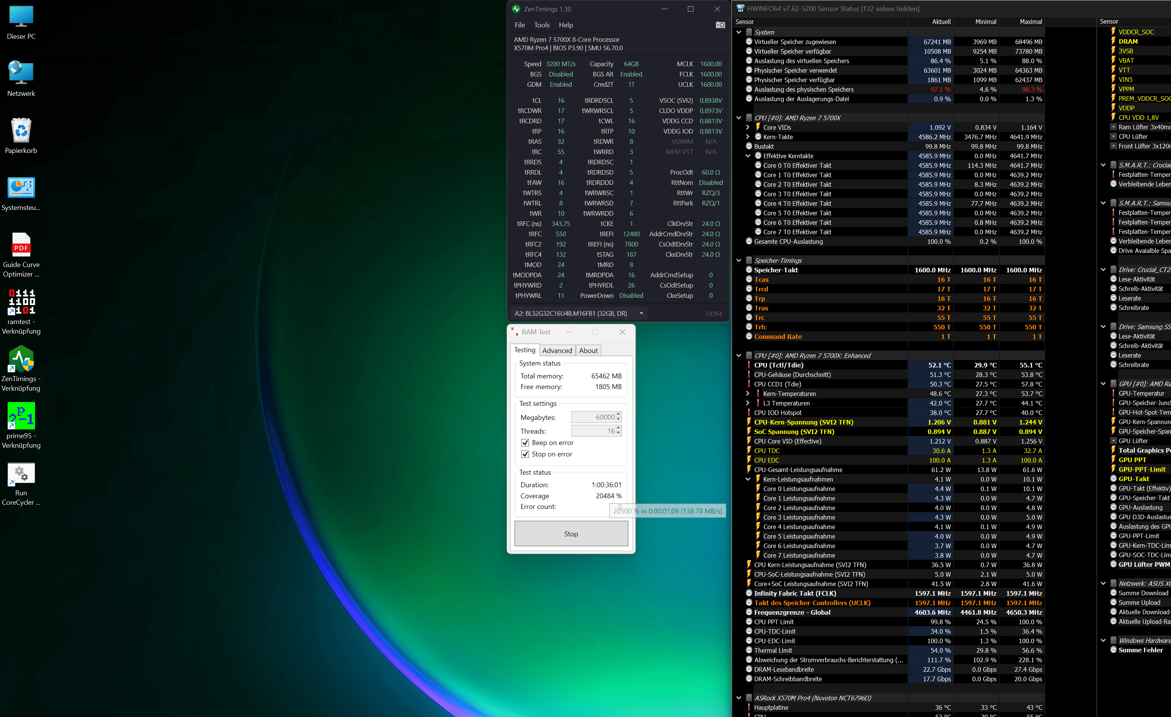
Task: Select the Gesamte CPU-Auslastung sensor
Action: [889, 242]
